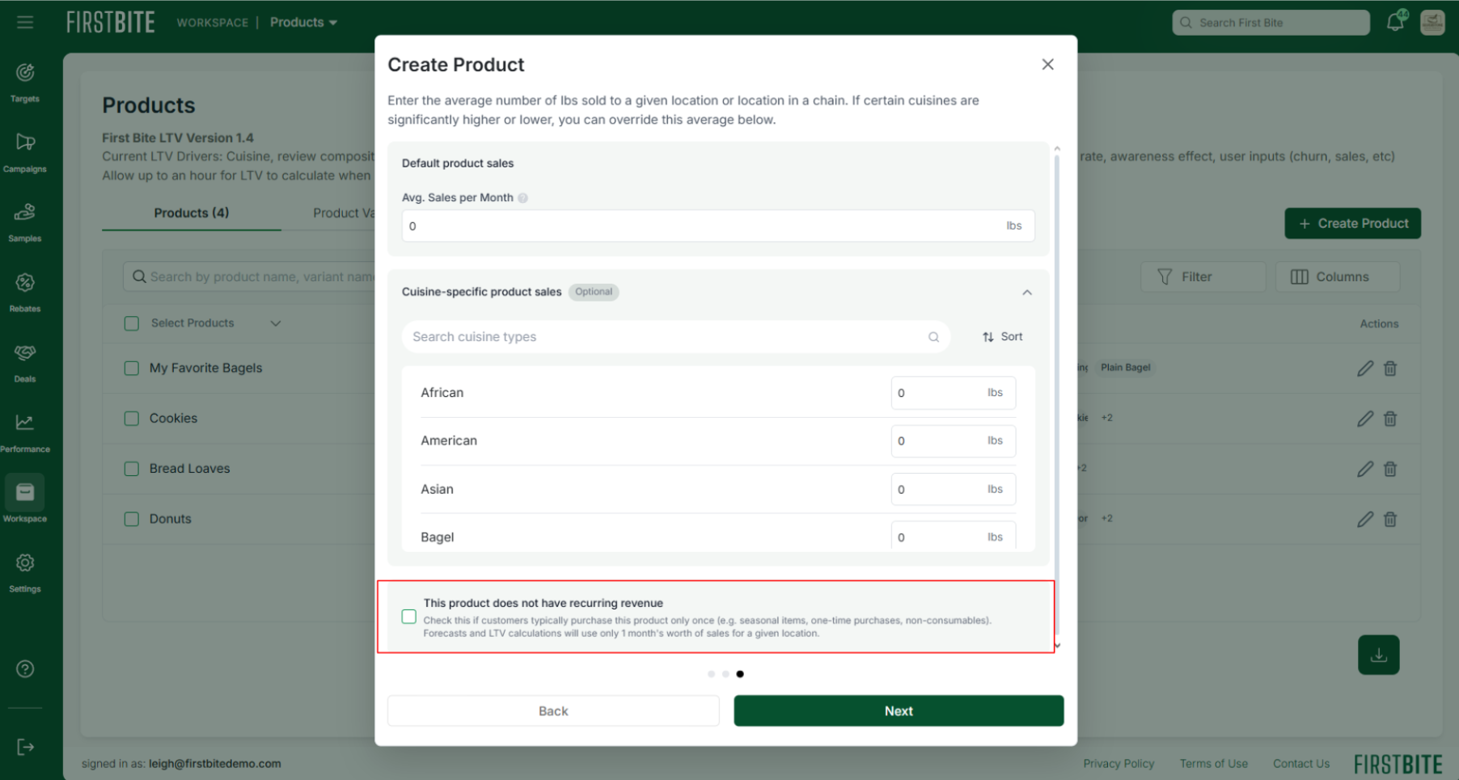Select the Donuts row checkbox
Image resolution: width=1459 pixels, height=780 pixels.
coord(132,519)
